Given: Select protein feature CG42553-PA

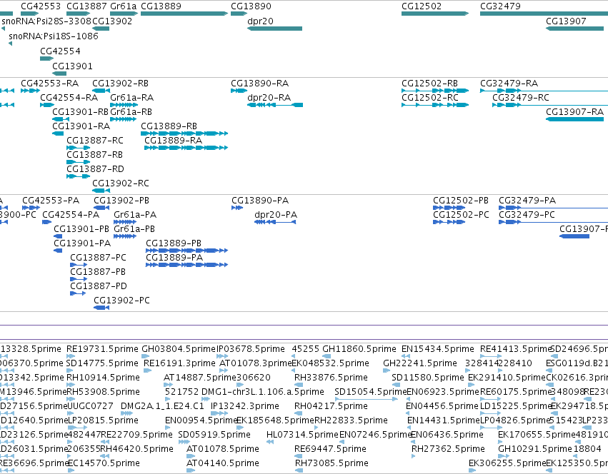Looking at the screenshot, I should [x=31, y=208].
